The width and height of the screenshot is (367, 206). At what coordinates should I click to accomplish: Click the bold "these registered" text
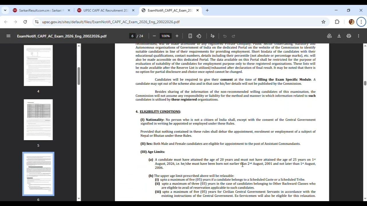[x=184, y=100]
